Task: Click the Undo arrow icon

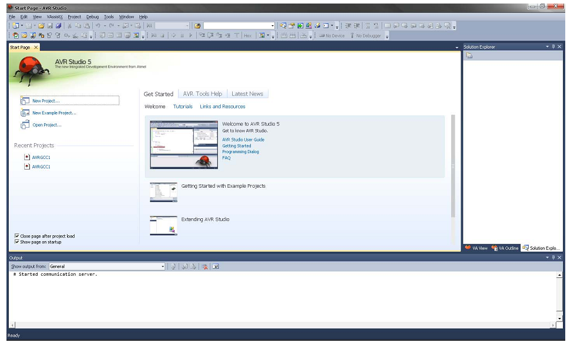Action: coord(98,26)
